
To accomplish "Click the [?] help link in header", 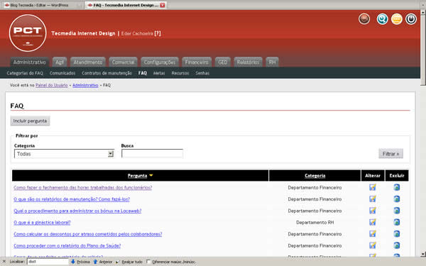I will 158,33.
